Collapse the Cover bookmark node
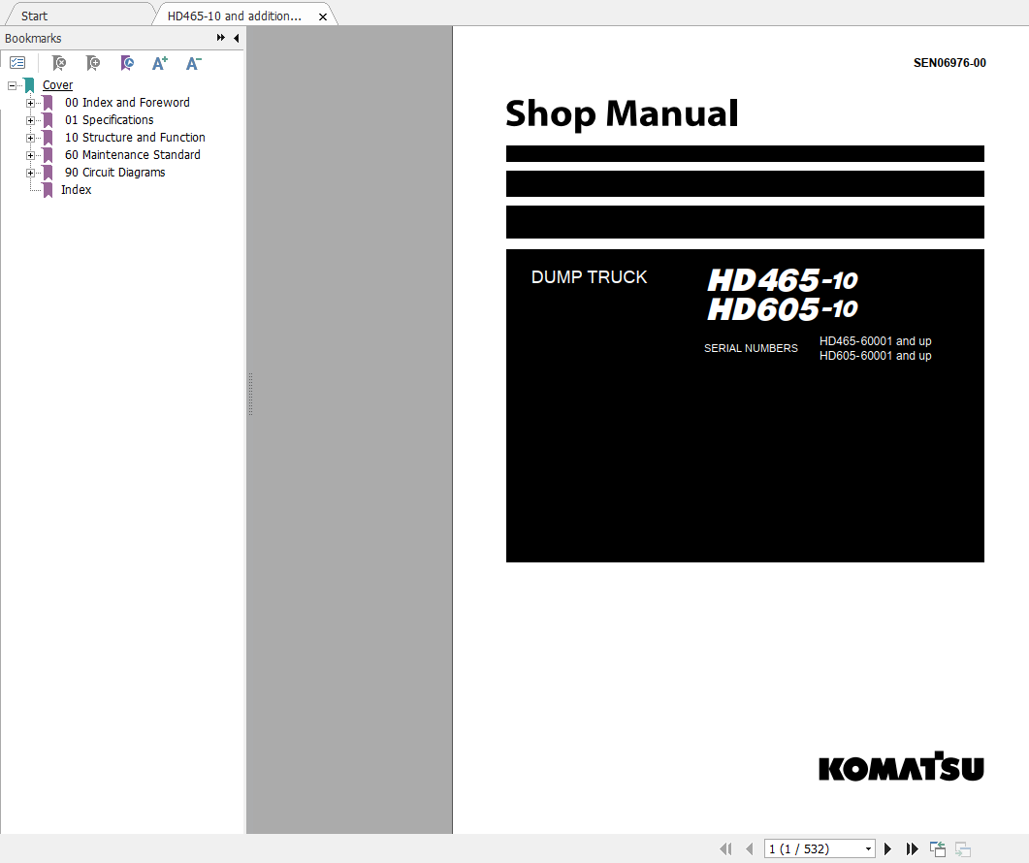This screenshot has width=1029, height=863. [12, 85]
